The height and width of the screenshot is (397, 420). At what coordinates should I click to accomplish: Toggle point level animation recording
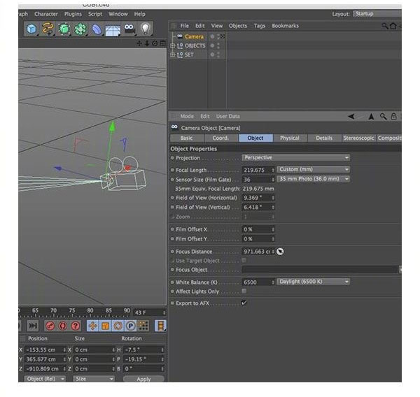[x=143, y=326]
